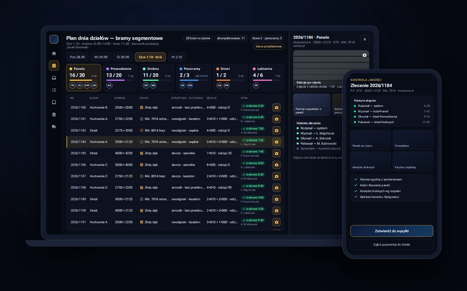Open the clipboard check icon in sidebar

54,114
